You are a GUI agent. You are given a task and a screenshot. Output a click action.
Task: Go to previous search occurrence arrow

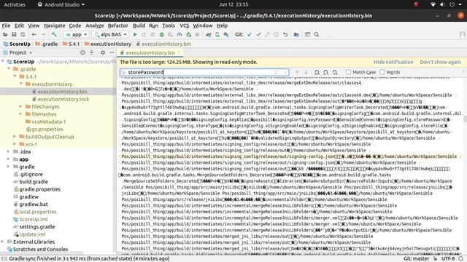(297, 72)
